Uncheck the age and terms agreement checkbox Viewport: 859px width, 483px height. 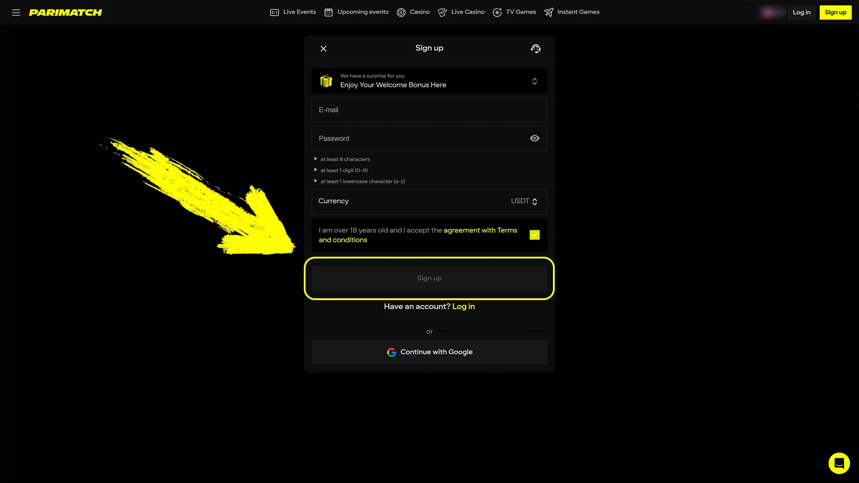click(535, 234)
